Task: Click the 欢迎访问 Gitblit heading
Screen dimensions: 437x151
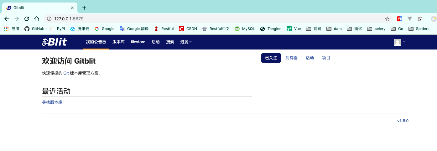Action: point(69,60)
